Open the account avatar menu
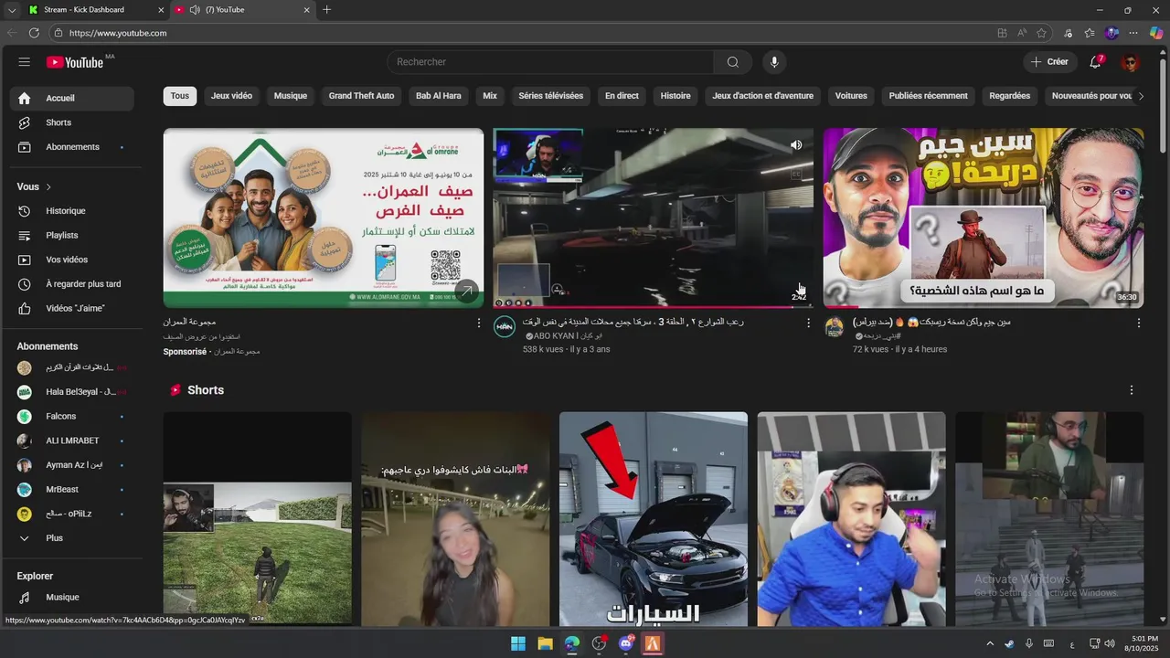 click(x=1131, y=62)
